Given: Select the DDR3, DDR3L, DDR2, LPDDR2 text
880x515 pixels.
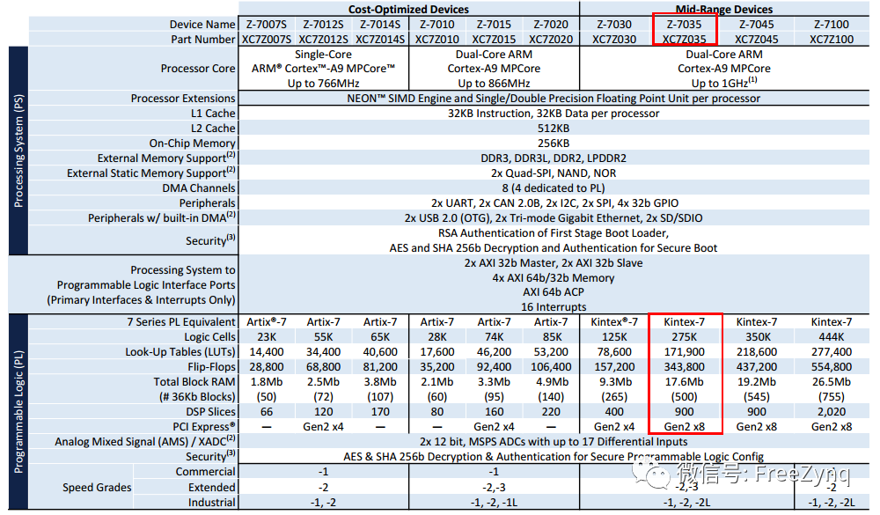Looking at the screenshot, I should [x=554, y=158].
